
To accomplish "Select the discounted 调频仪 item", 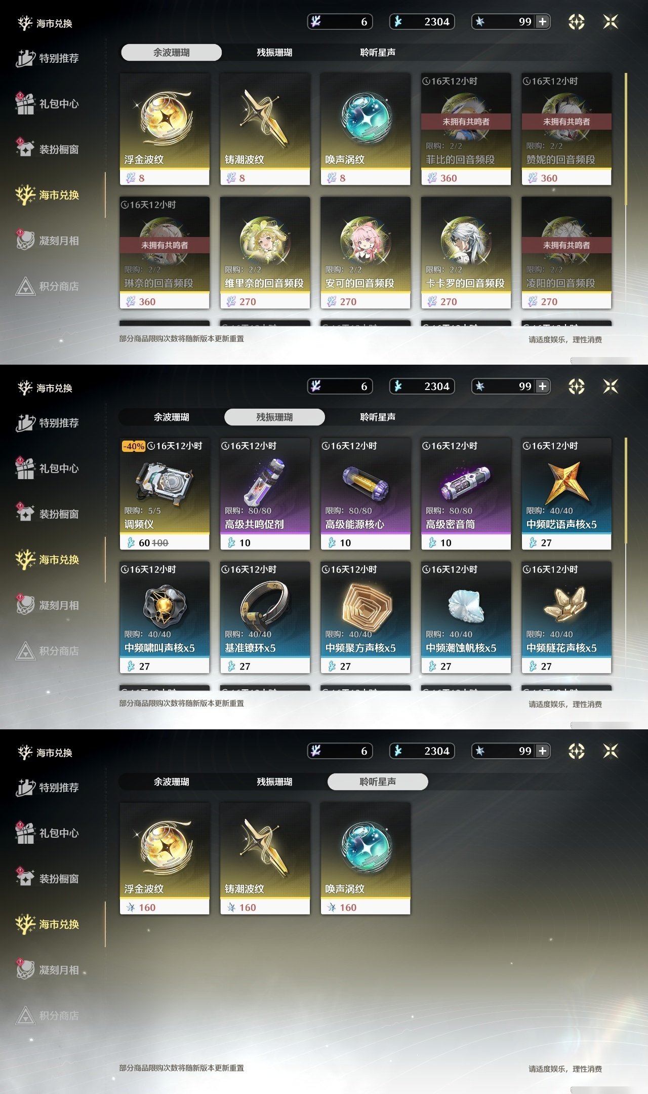I will click(165, 494).
